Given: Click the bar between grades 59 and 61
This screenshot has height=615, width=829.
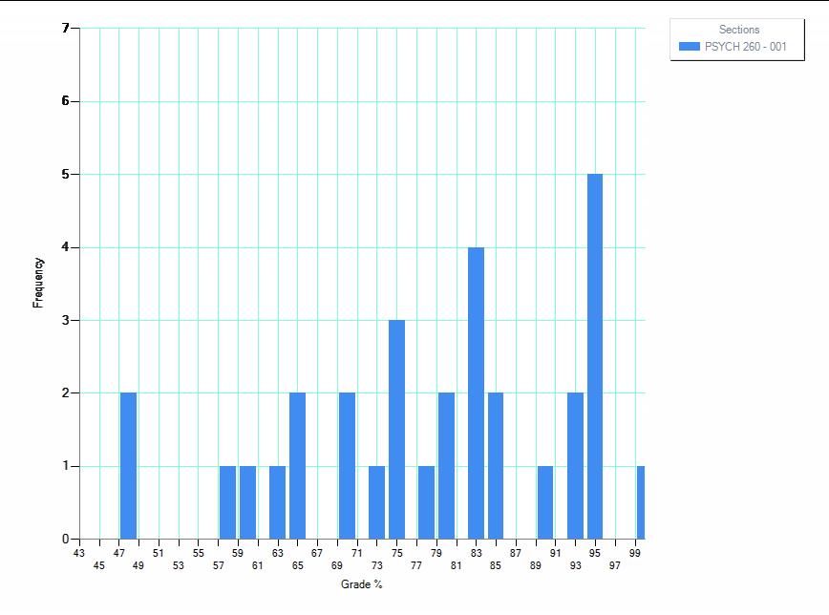Looking at the screenshot, I should (247, 502).
